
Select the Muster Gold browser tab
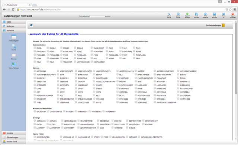(17, 5)
